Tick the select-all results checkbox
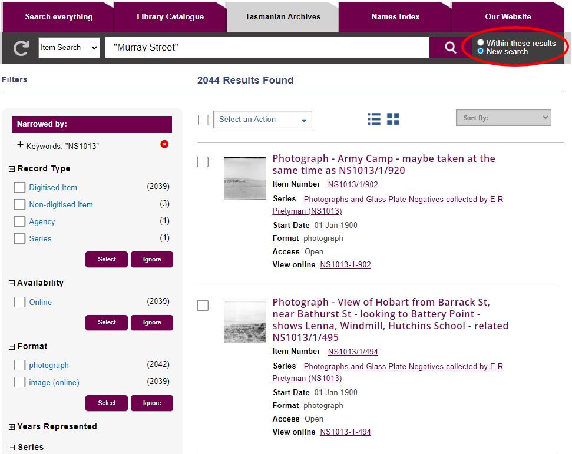The image size is (572, 454). click(x=203, y=120)
